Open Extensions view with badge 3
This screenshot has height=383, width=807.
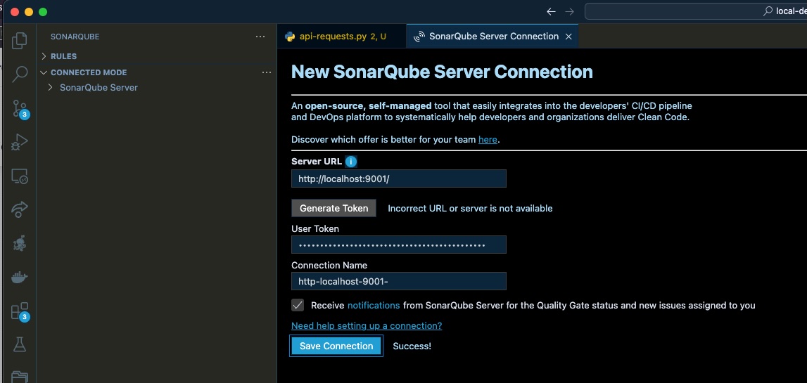point(20,311)
